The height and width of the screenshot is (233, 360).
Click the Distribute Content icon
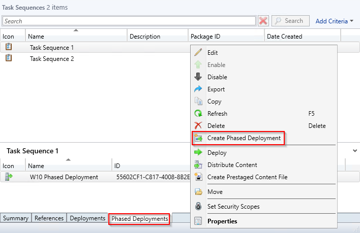coord(198,165)
